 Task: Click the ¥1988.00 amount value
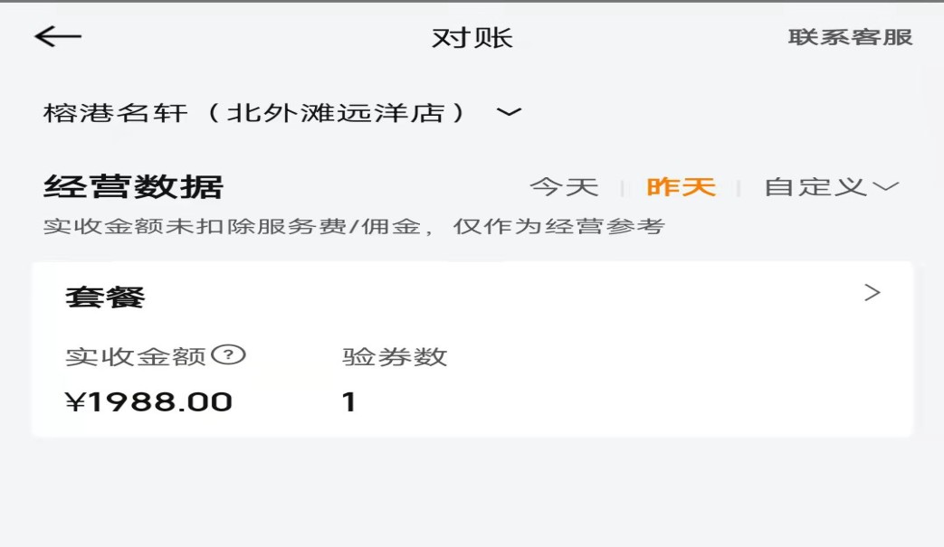pos(149,402)
